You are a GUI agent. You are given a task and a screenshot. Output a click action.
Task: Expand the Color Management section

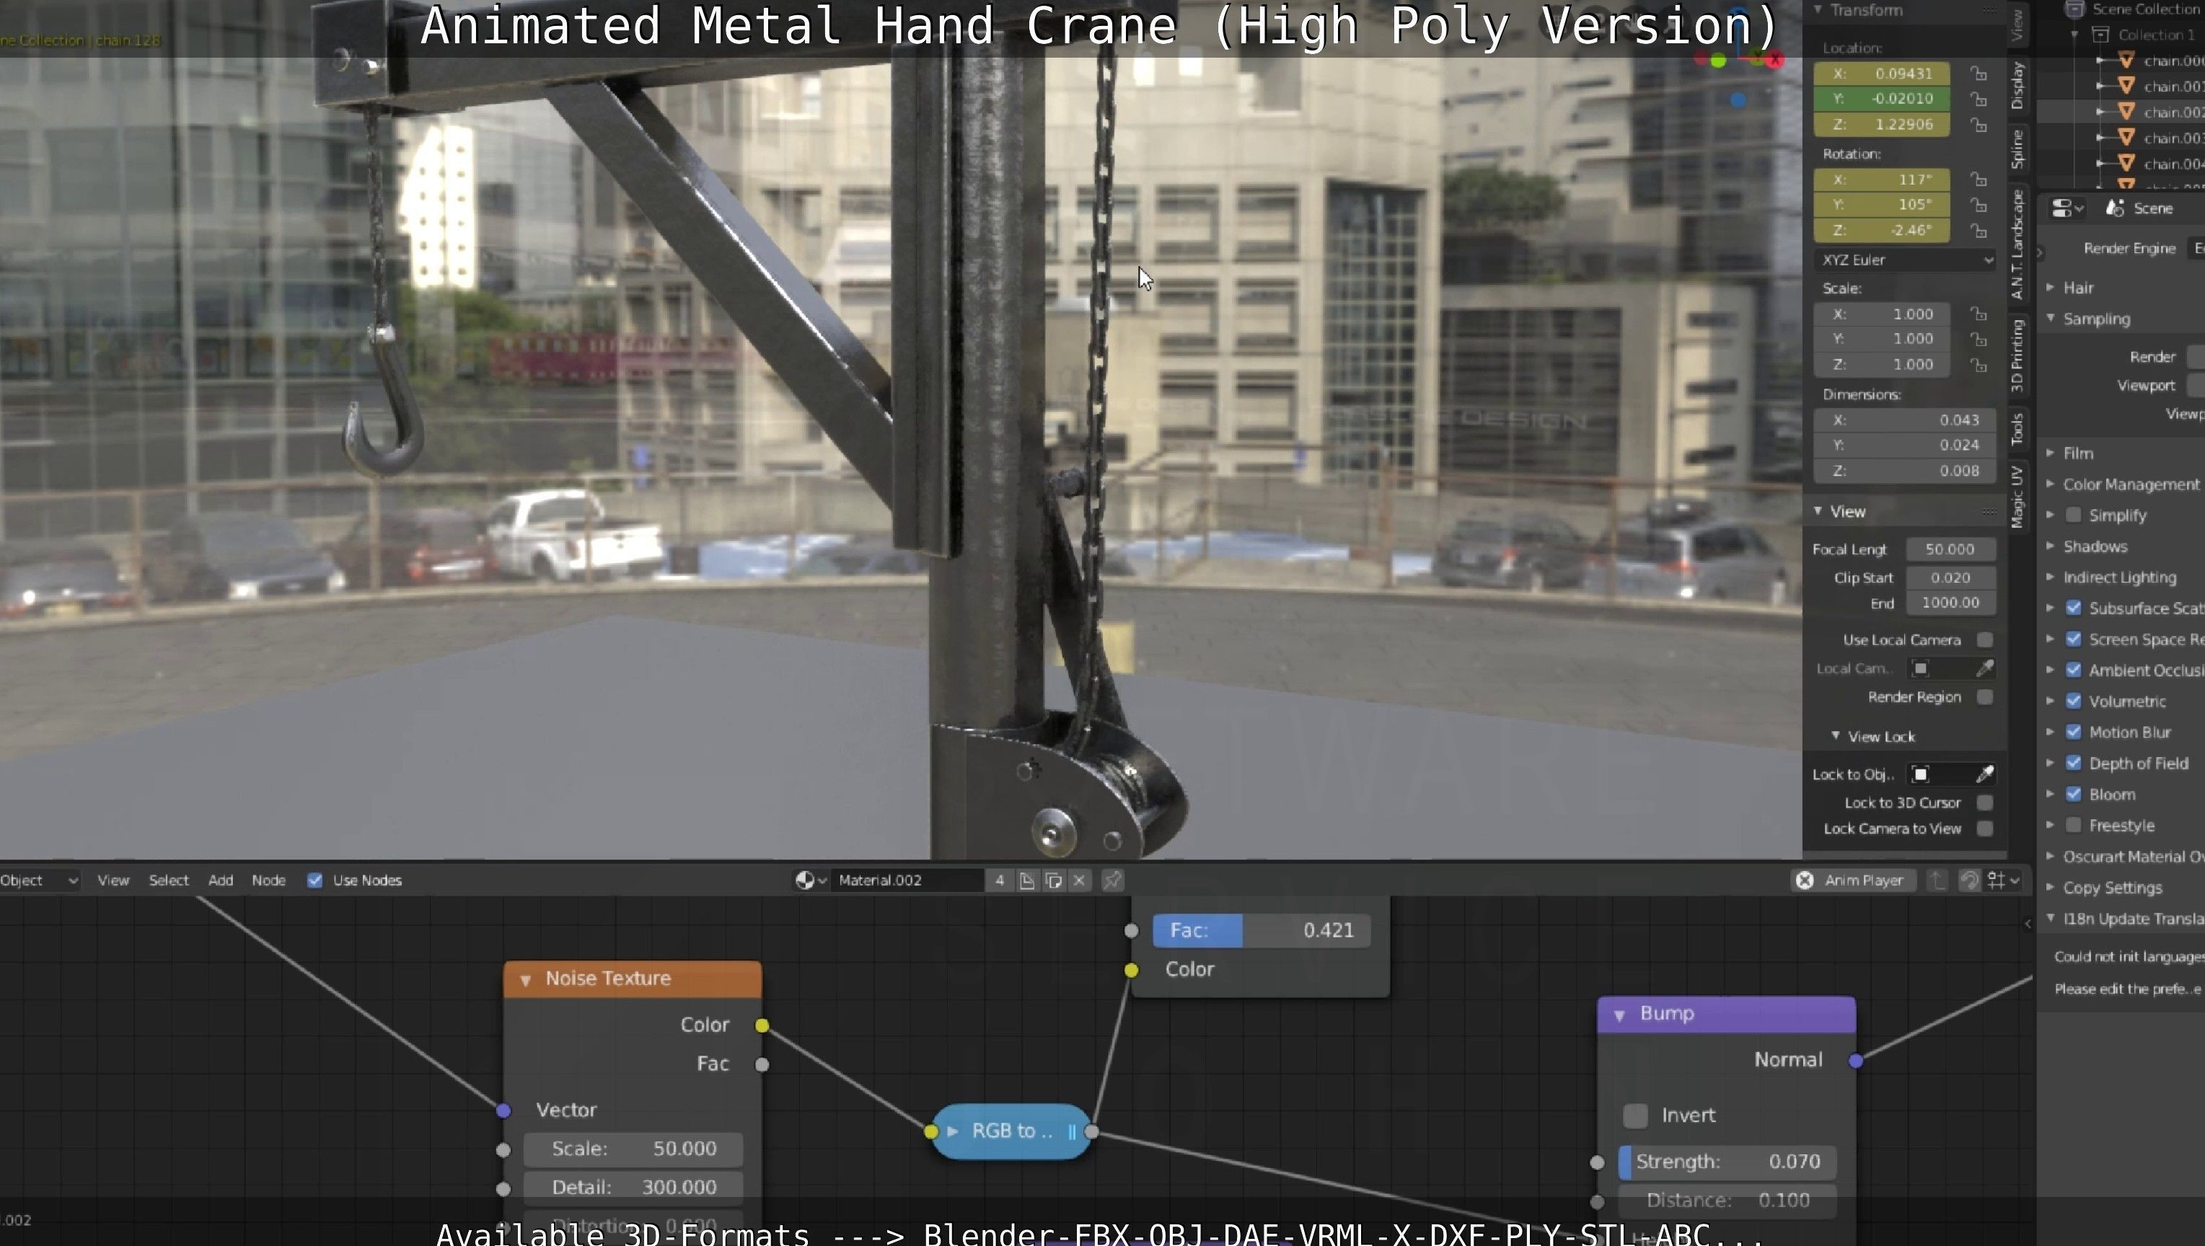click(x=2050, y=485)
